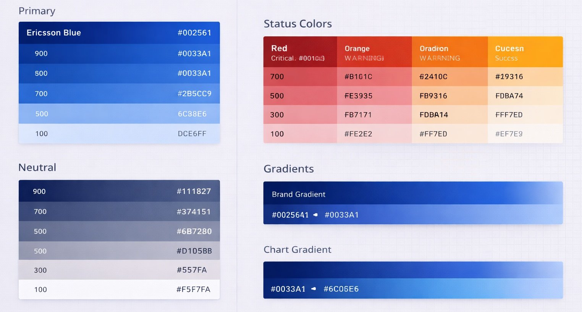Select the #6C06E6 gradient end value

pos(341,289)
